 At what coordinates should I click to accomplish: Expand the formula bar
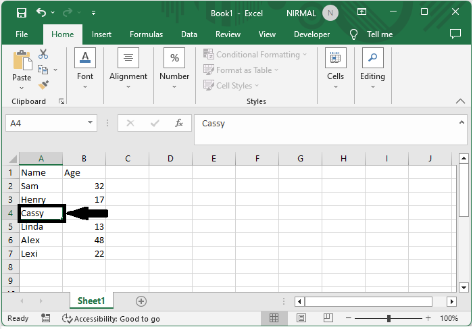pos(462,122)
